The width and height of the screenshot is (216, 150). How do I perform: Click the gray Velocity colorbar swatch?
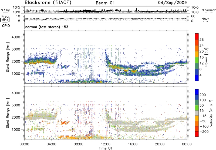197,113
